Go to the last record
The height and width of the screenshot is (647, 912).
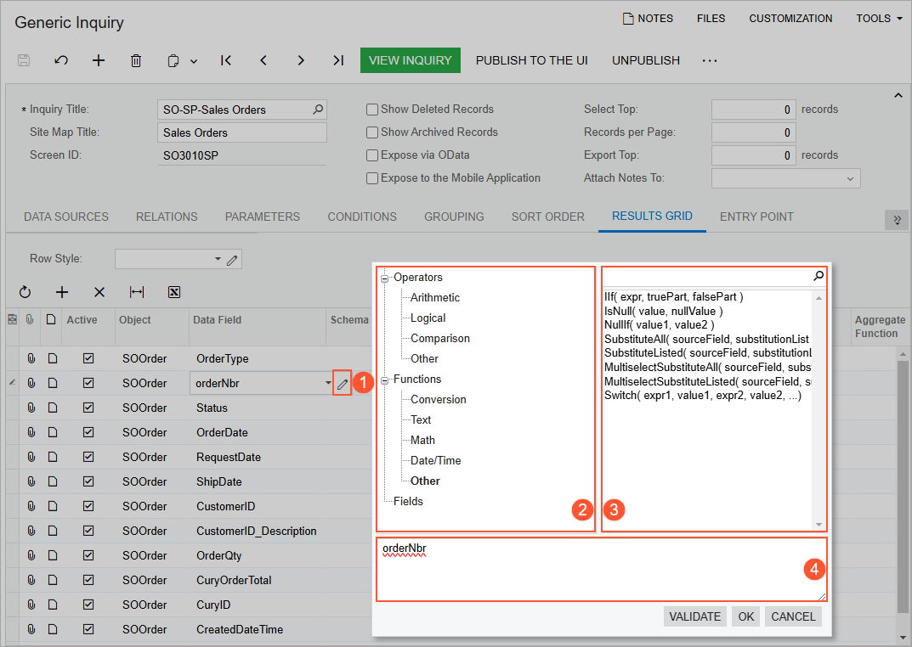(x=338, y=60)
